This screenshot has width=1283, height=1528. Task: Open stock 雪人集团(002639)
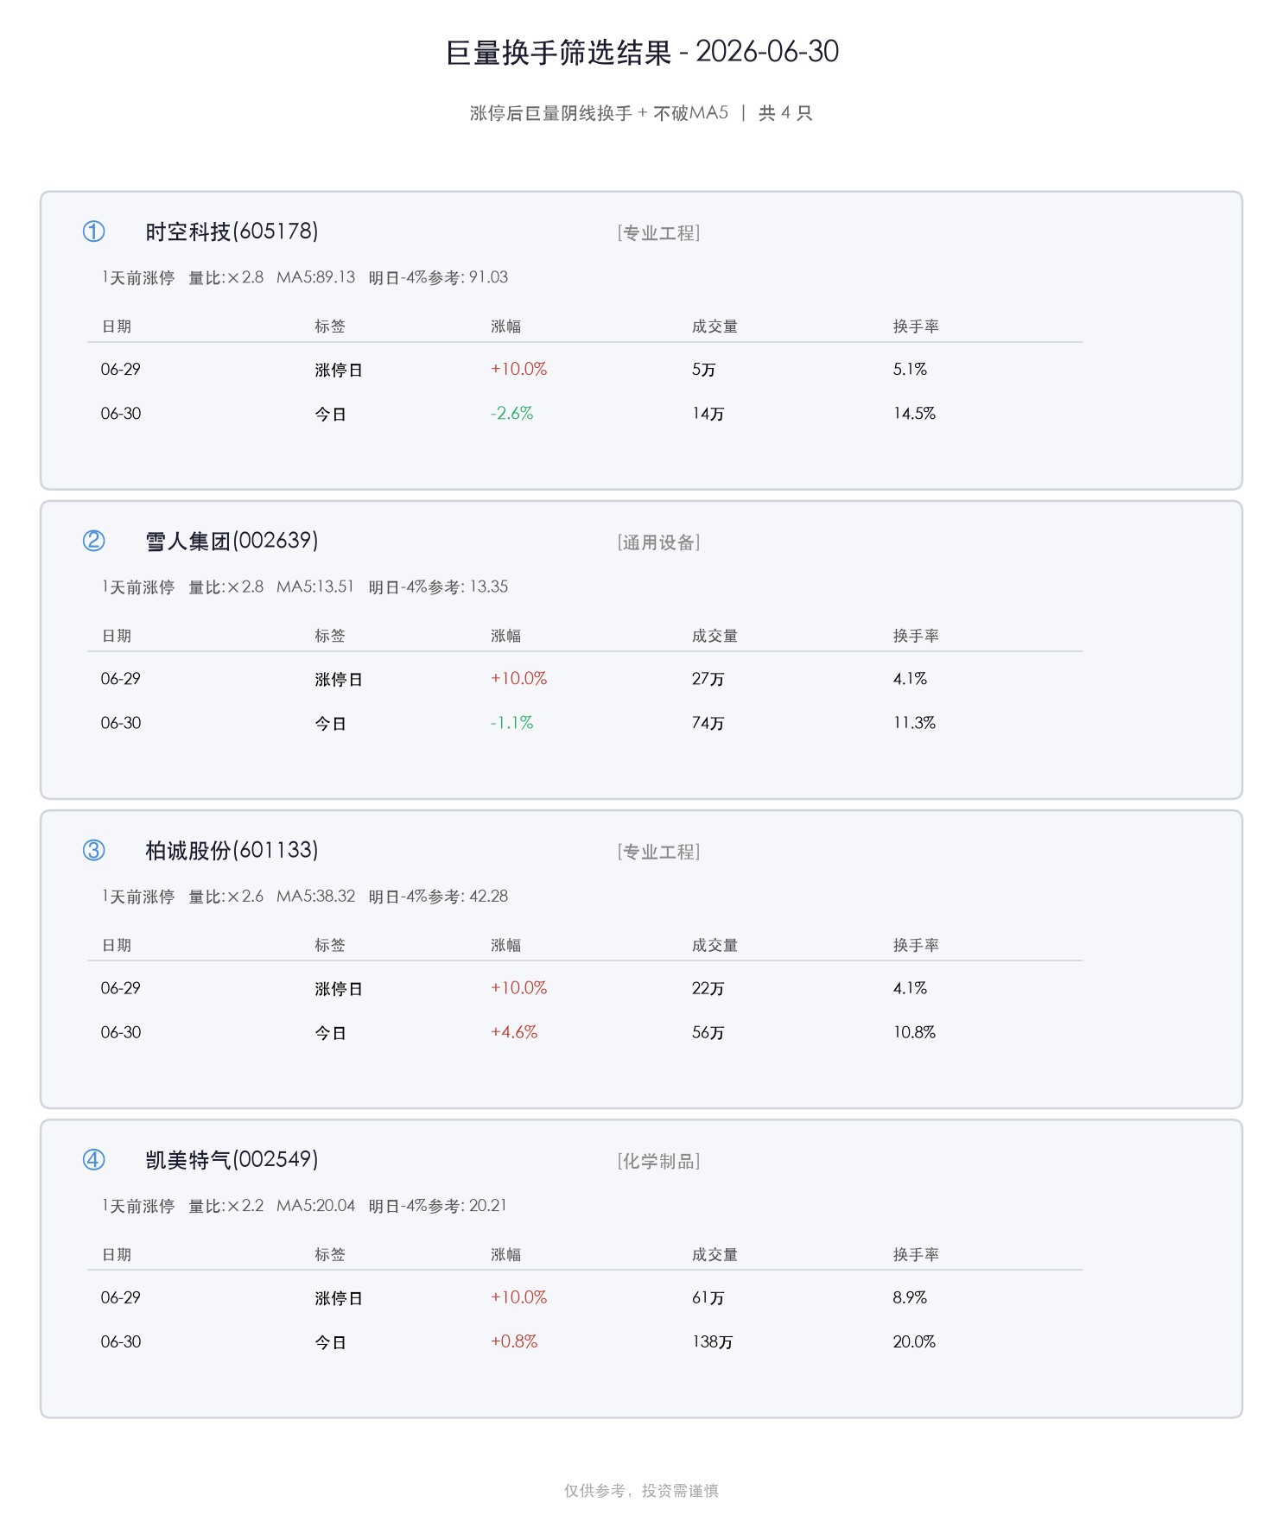coord(232,541)
